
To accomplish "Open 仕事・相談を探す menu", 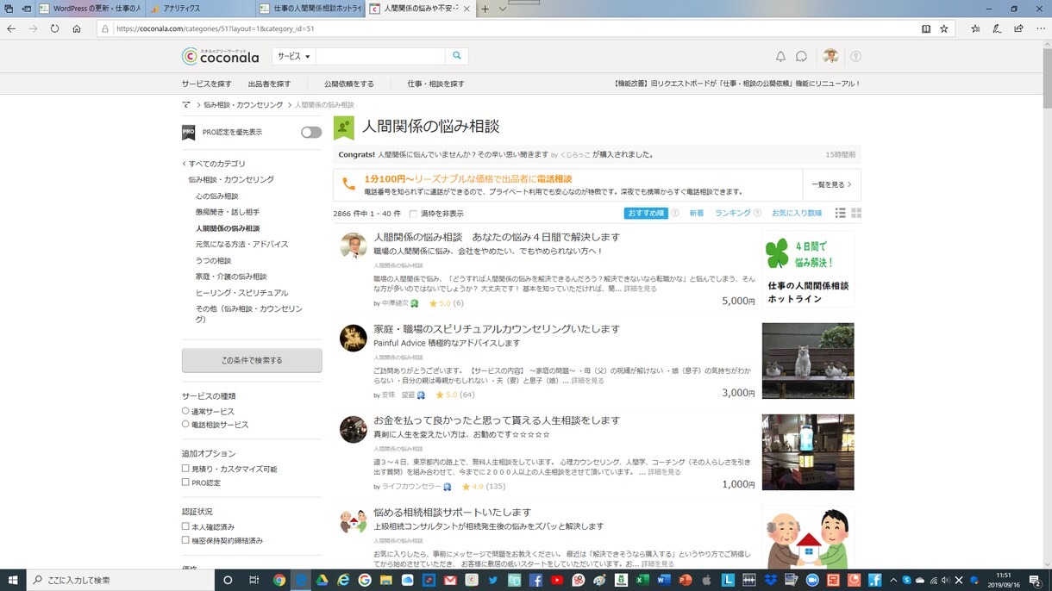I will [x=436, y=84].
